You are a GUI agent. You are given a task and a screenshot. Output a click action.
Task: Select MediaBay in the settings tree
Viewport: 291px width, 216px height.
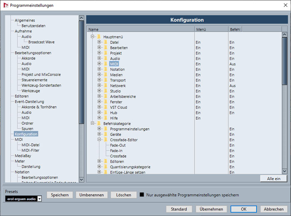pyautogui.click(x=23, y=156)
